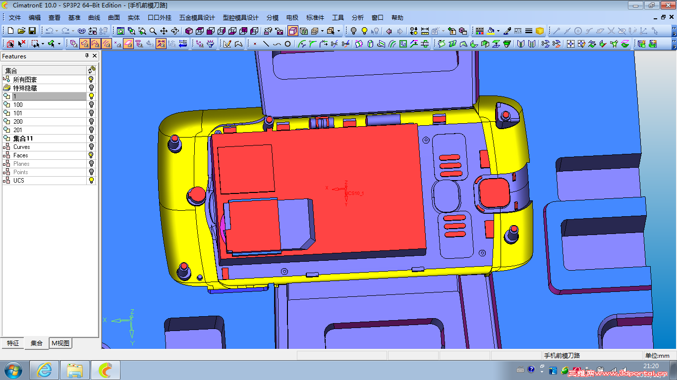The width and height of the screenshot is (677, 380).
Task: Open the fill color bucket dropdown arrow
Action: pyautogui.click(x=498, y=31)
